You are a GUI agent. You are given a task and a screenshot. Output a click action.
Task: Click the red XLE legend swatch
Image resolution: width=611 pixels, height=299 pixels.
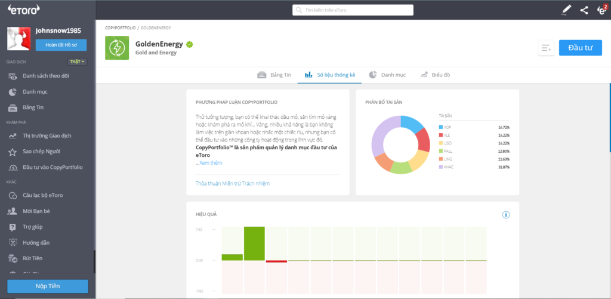pos(441,135)
